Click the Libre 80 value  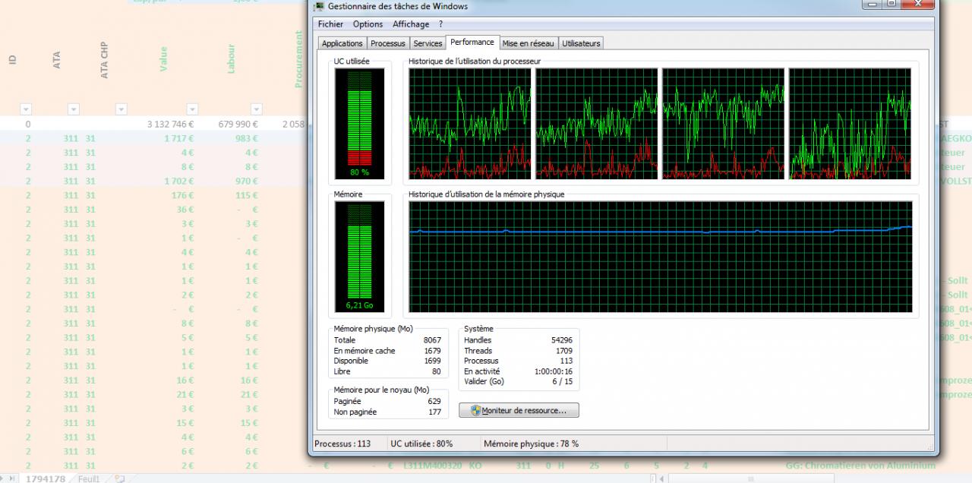tap(437, 371)
